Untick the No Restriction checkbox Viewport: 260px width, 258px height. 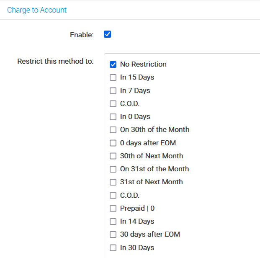[x=113, y=64]
